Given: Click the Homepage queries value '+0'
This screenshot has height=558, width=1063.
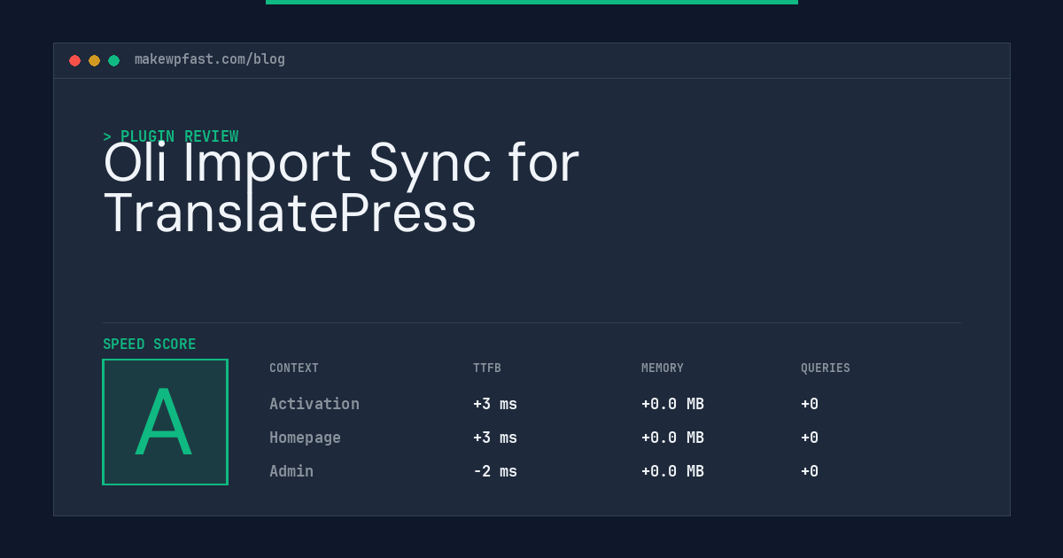Looking at the screenshot, I should click(x=810, y=438).
